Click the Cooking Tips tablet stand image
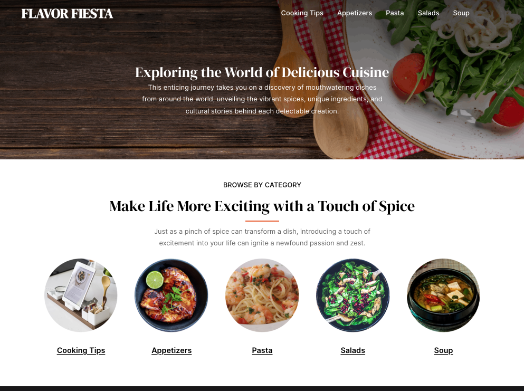Screen dimensions: 524x391 [x=81, y=295]
